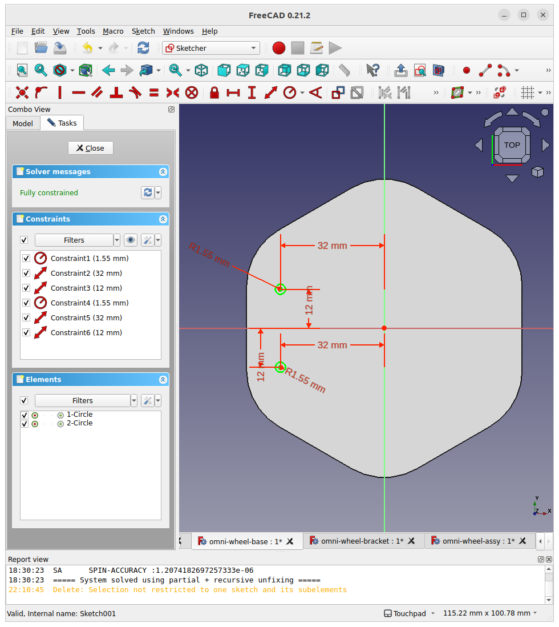Click the What's This help icon
This screenshot has width=559, height=627.
[x=373, y=70]
